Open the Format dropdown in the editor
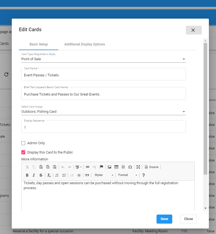The height and width of the screenshot is (234, 216). coord(128,175)
